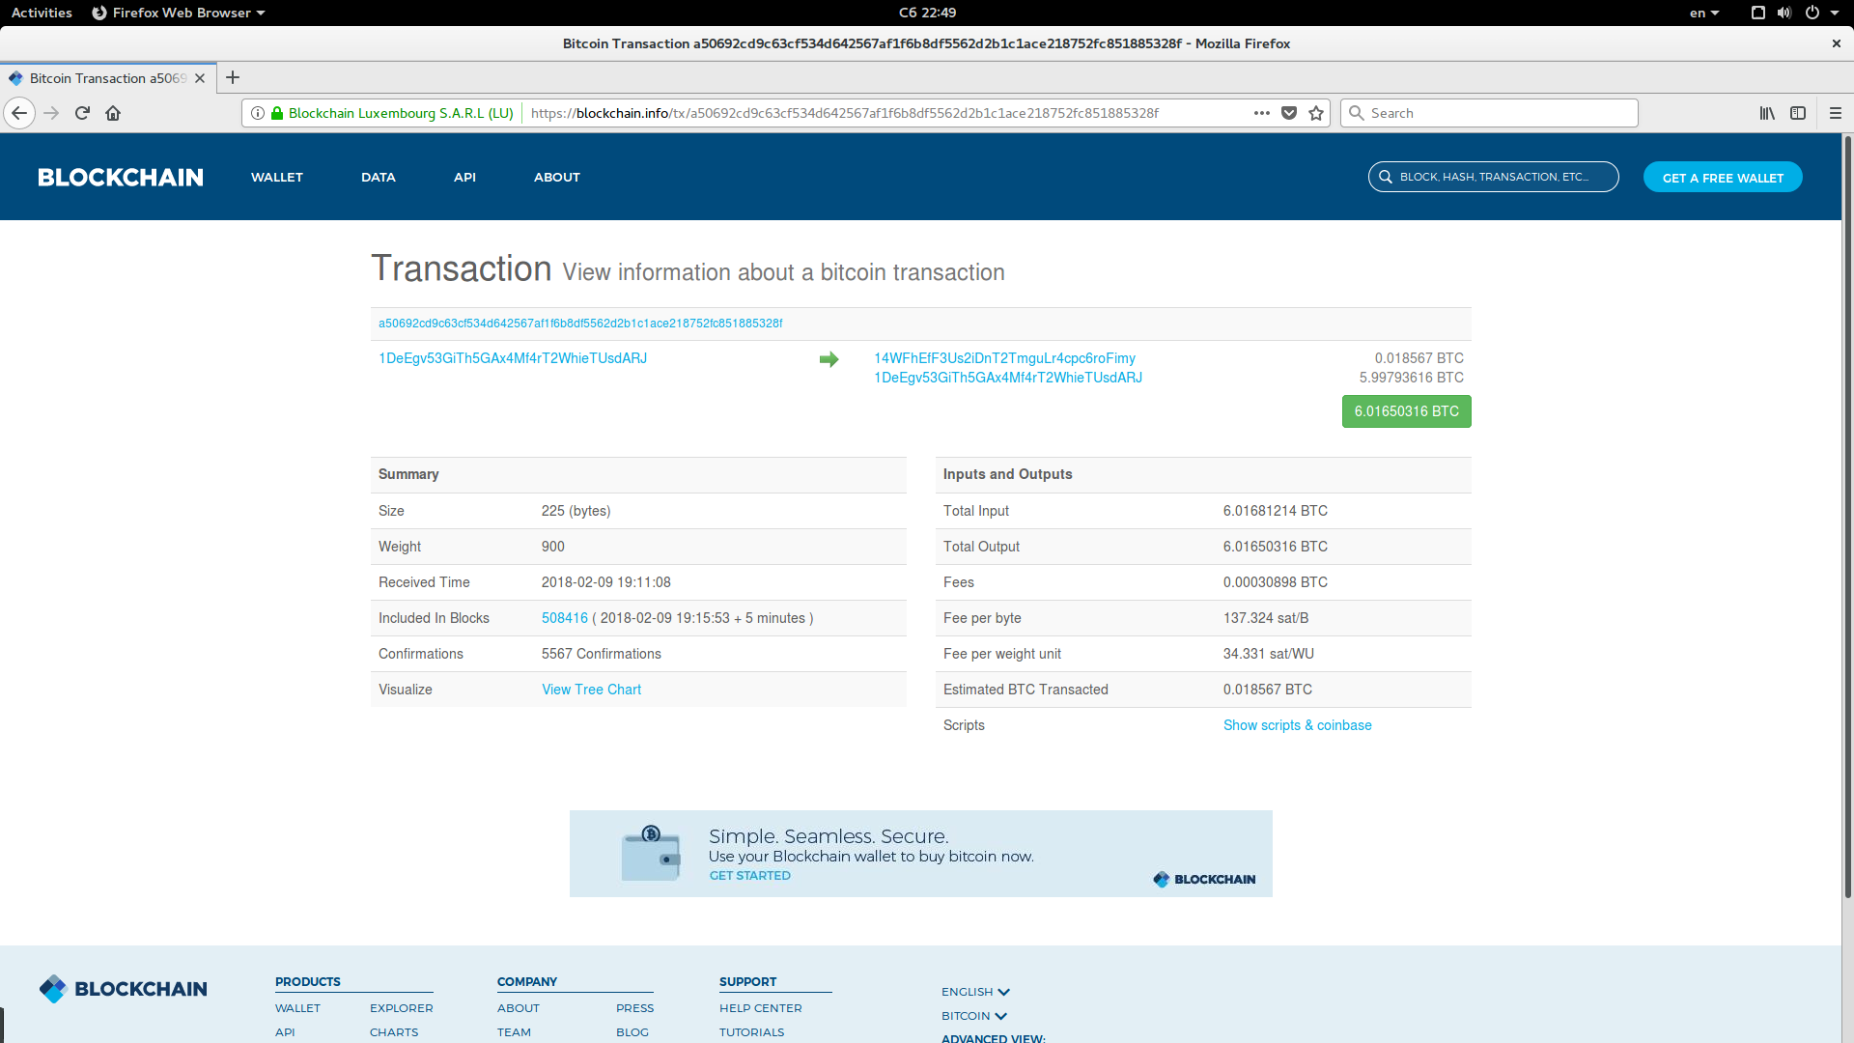Click GET STARTED in the banner
The width and height of the screenshot is (1854, 1043).
coord(750,876)
